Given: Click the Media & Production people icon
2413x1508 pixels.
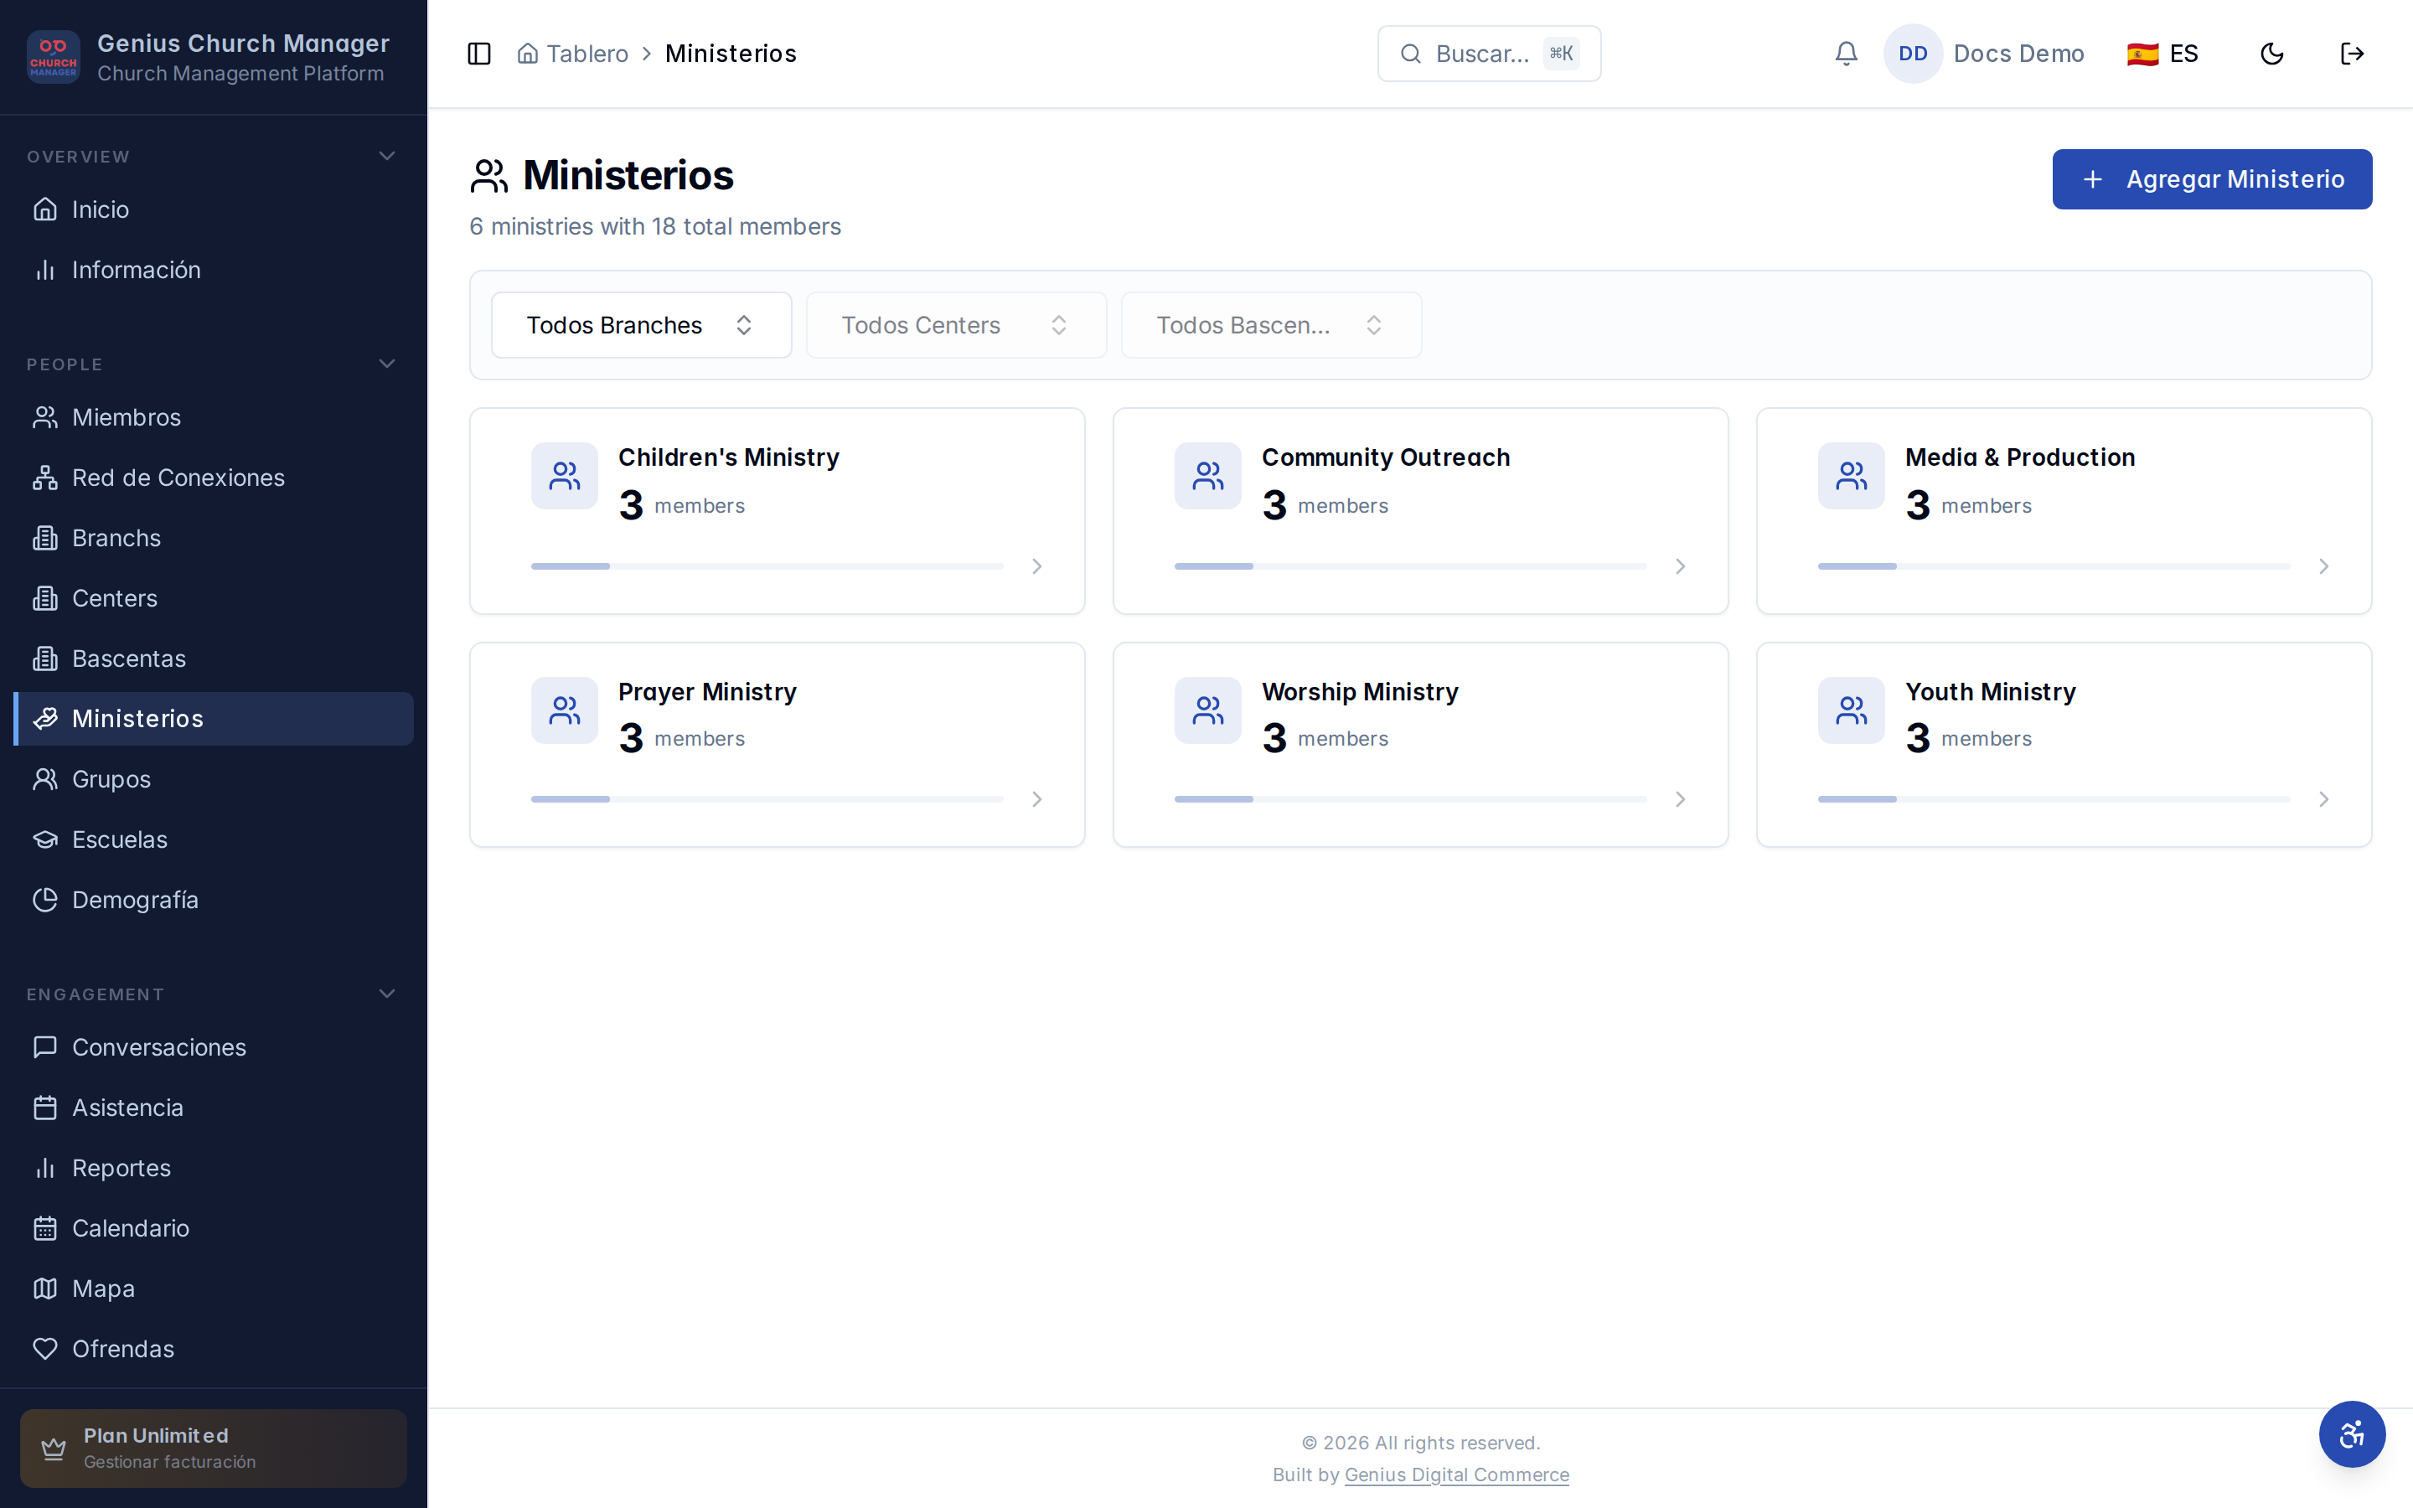Looking at the screenshot, I should pyautogui.click(x=1851, y=476).
